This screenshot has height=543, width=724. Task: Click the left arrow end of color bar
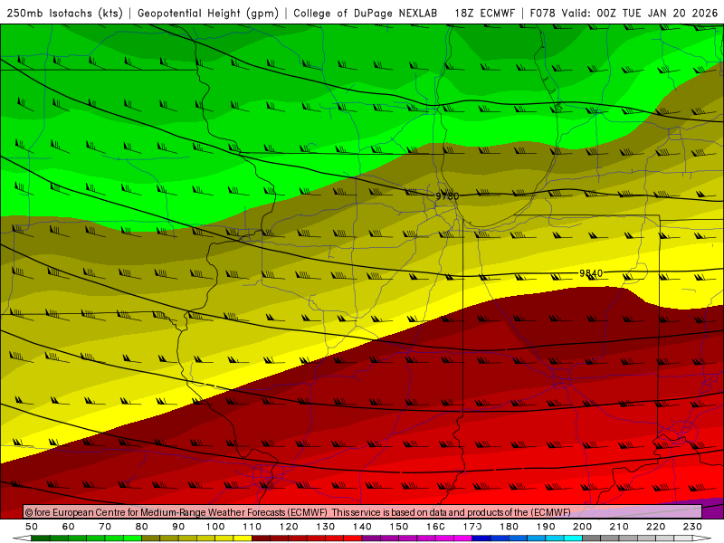(x=22, y=538)
